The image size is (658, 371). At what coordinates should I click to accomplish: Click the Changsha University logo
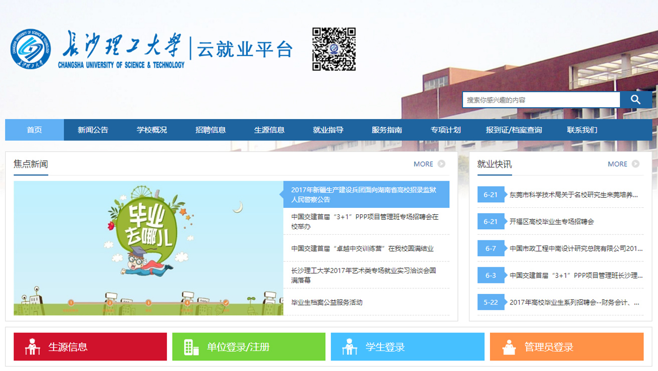point(31,49)
